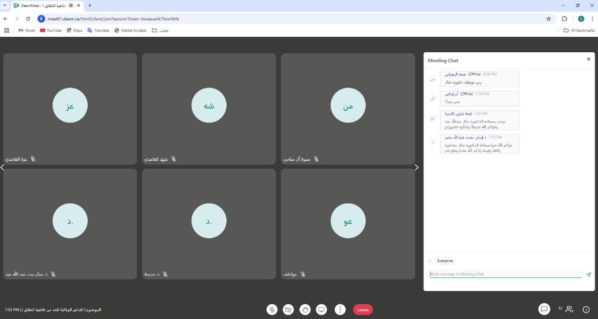Open the مجلس bookmarks folder
The image size is (598, 319).
(160, 30)
